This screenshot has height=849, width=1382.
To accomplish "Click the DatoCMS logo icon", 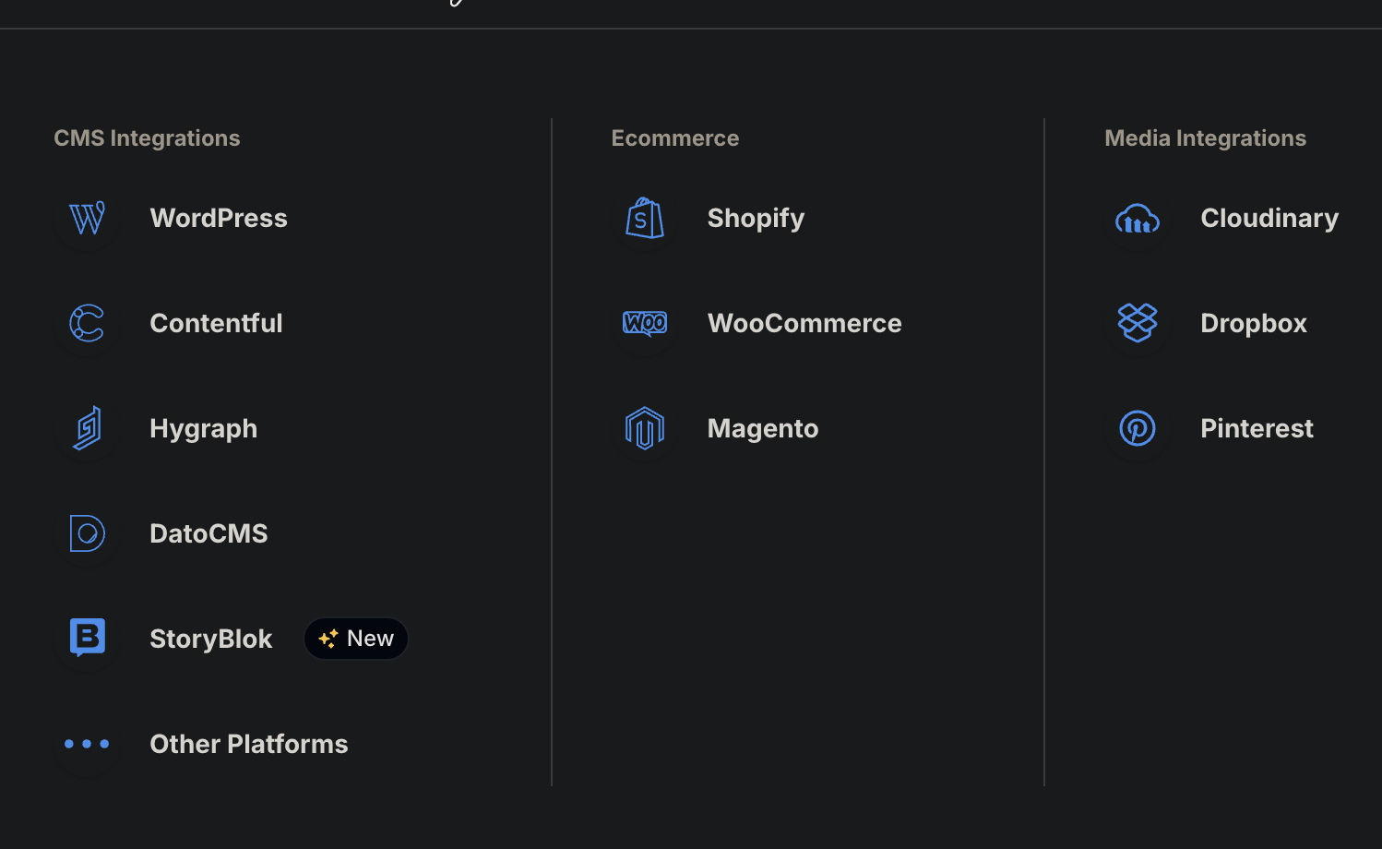I will point(88,533).
